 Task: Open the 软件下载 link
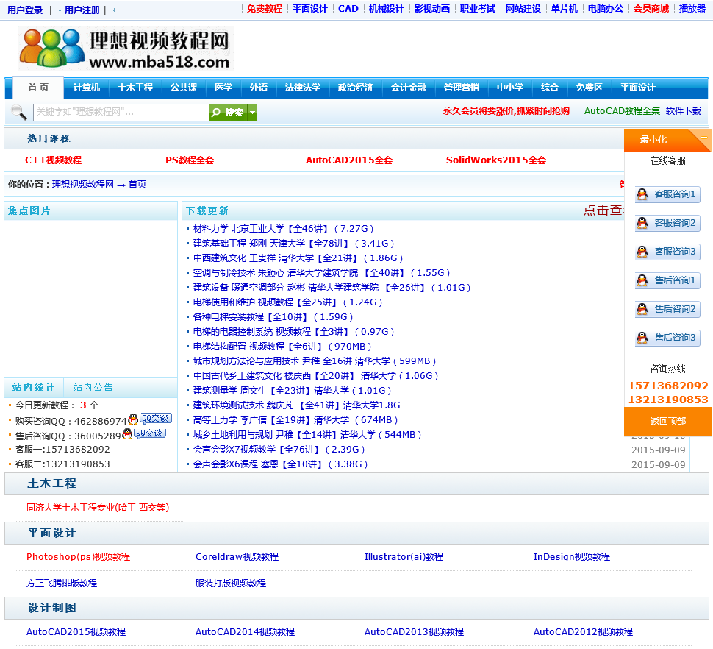[x=684, y=111]
